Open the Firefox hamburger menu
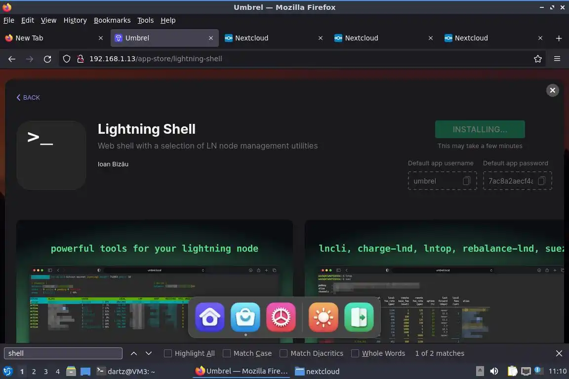The height and width of the screenshot is (379, 569). [x=557, y=59]
